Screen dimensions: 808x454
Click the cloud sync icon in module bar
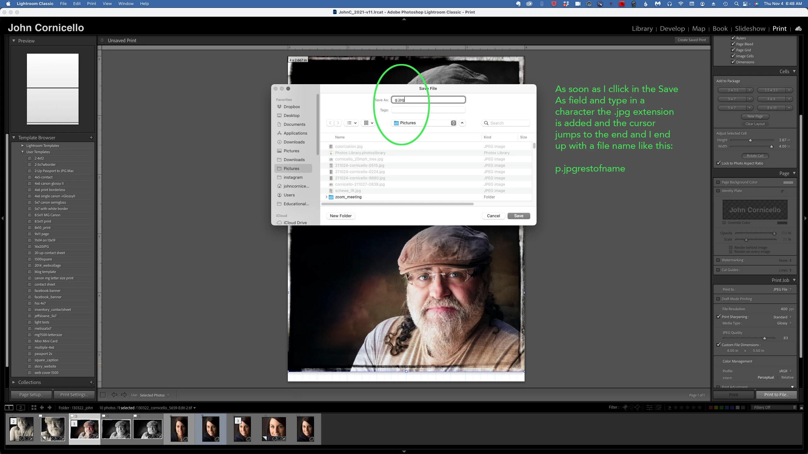(799, 29)
